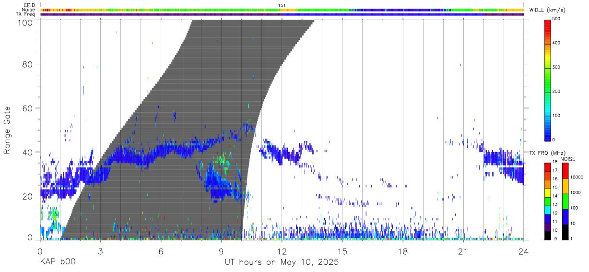Image resolution: width=589 pixels, height=272 pixels.
Task: Click the TX frequency colorbar scale
Action: pyautogui.click(x=548, y=201)
